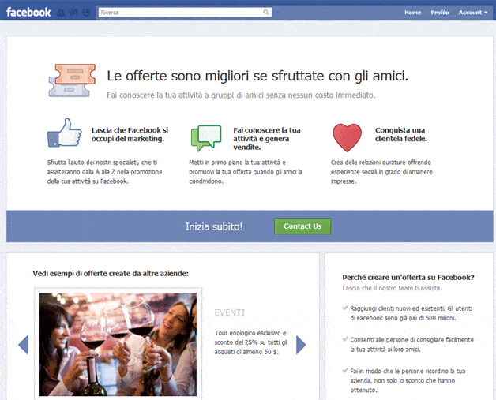Show previous offer example with left arrow
This screenshot has width=496, height=400.
(24, 345)
